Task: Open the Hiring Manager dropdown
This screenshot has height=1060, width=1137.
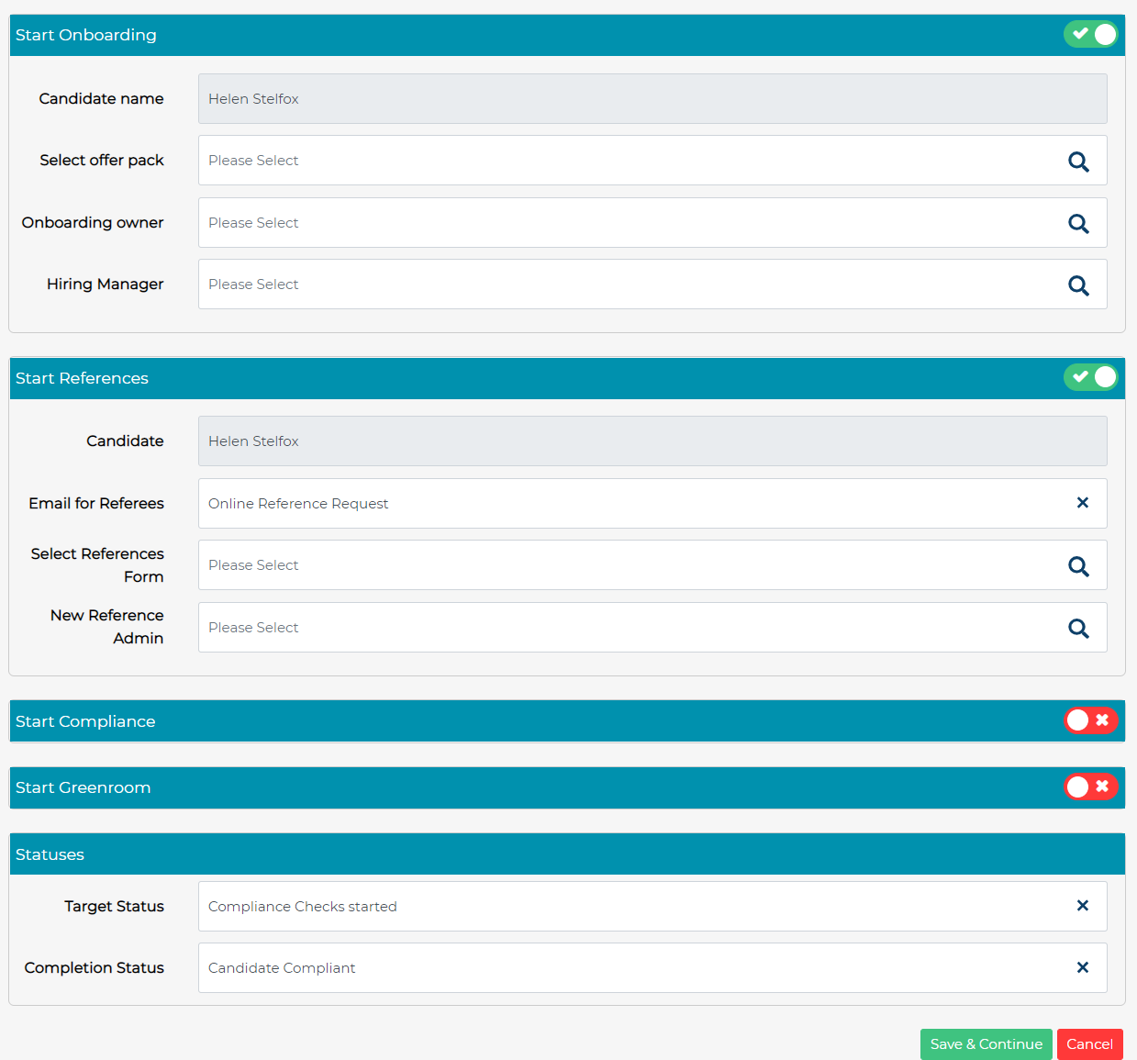Action: (551, 285)
